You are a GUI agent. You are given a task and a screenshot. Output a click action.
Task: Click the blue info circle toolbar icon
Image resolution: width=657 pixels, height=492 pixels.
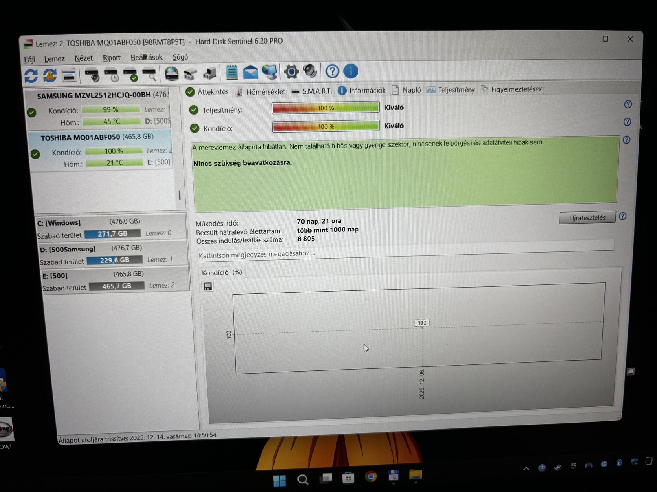pos(351,71)
